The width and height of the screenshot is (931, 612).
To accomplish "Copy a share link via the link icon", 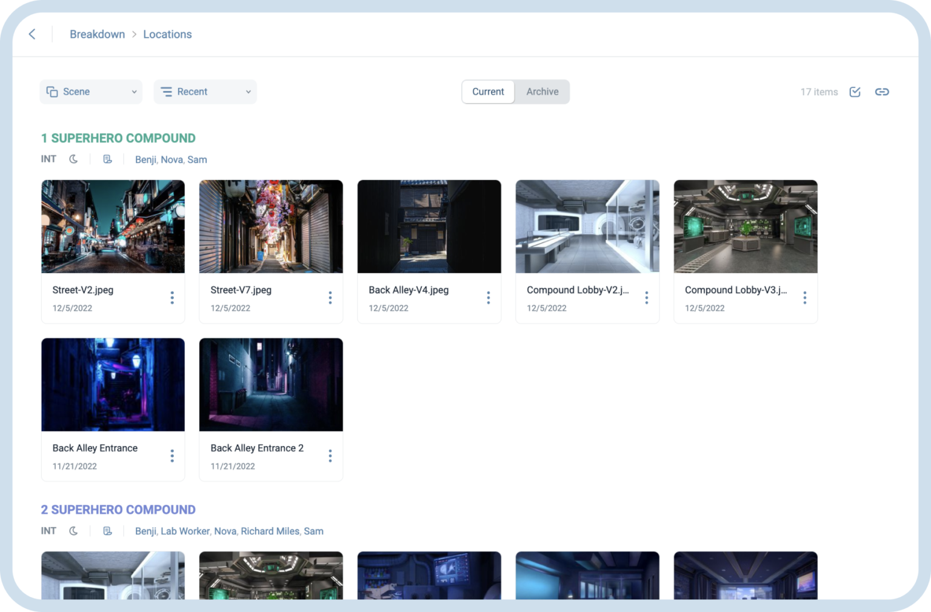I will coord(882,91).
